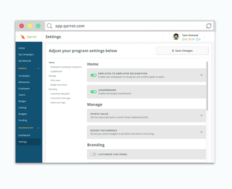Toggle Employee-to-Employee Recognition switch off
232x189 pixels.
(x=94, y=75)
